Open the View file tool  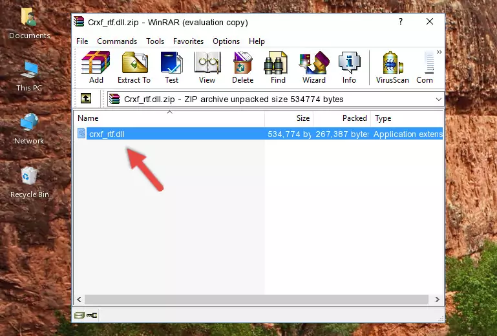(207, 67)
